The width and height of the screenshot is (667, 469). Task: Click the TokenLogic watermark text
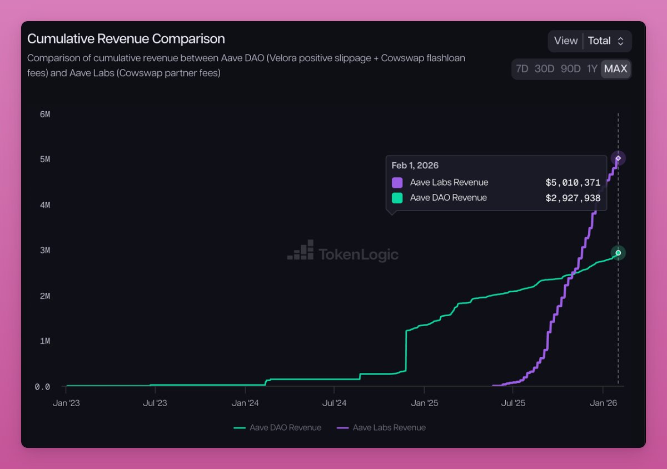coord(358,255)
